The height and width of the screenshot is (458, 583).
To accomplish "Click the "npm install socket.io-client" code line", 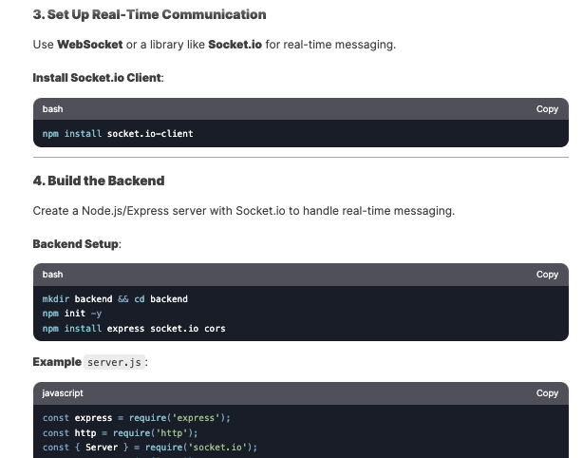I will [118, 134].
